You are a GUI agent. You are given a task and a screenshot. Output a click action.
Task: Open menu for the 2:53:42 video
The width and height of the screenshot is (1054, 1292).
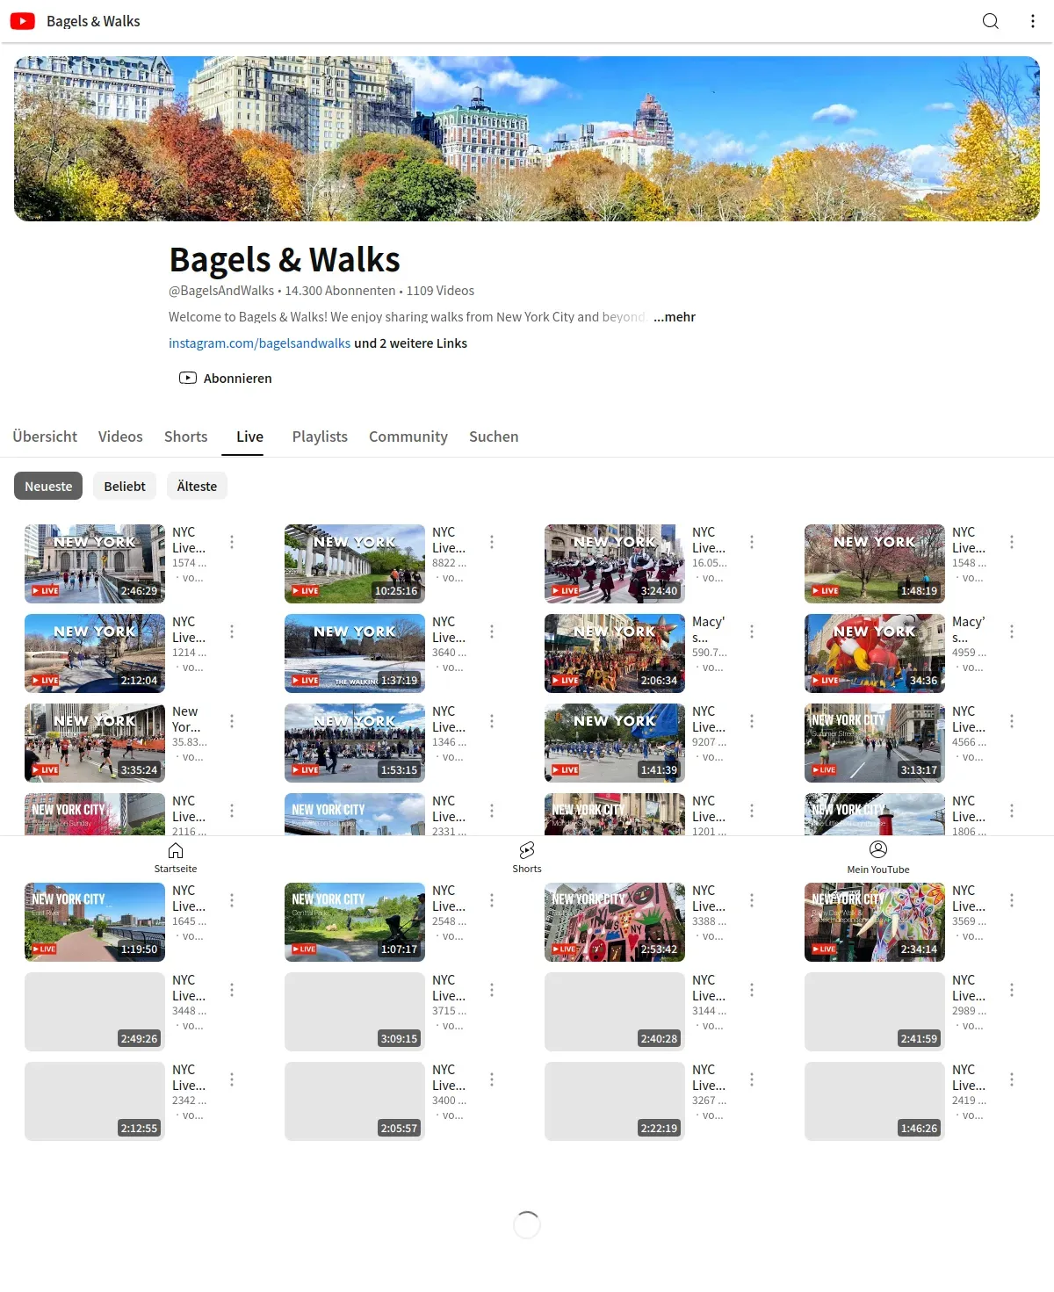[x=752, y=900]
